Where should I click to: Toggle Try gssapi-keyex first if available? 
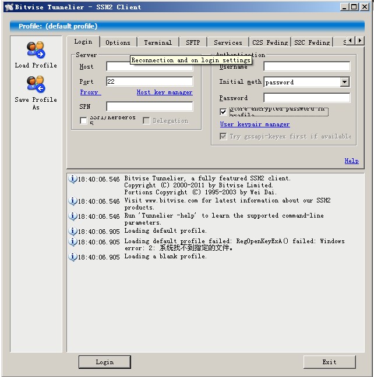[223, 136]
